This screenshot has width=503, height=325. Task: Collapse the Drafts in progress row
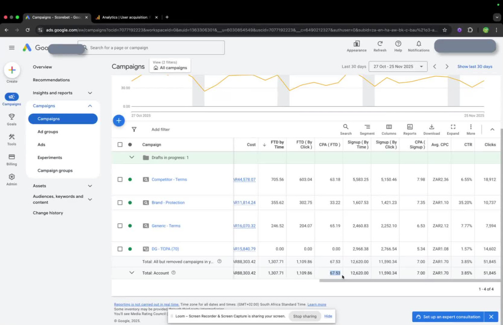[131, 157]
